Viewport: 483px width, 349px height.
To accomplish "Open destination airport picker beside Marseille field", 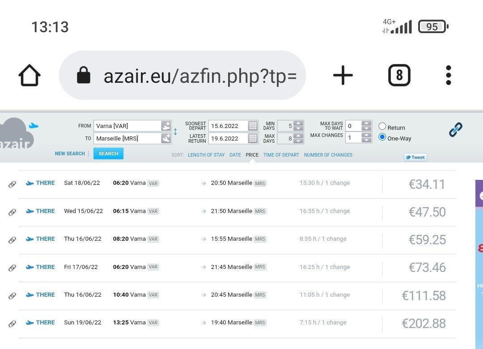I will (x=166, y=138).
